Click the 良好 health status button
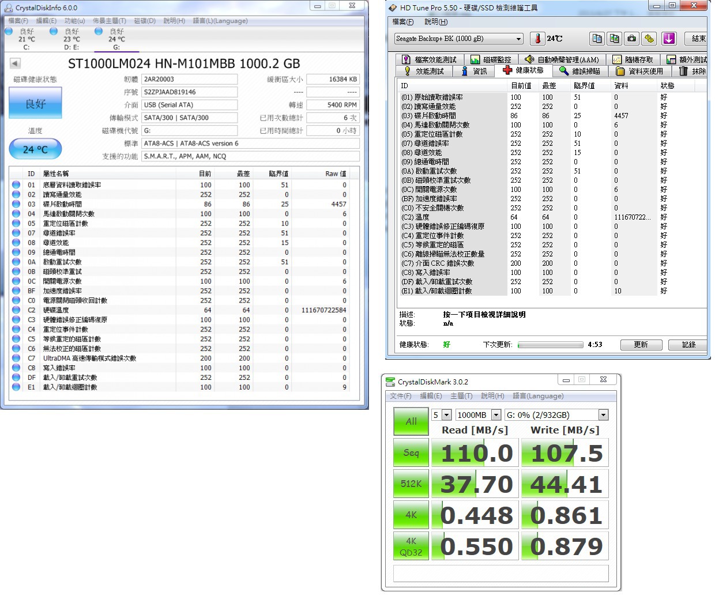Viewport: 715px width, 596px height. click(35, 104)
